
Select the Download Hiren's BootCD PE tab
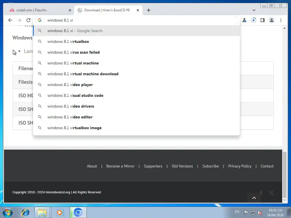(108, 10)
